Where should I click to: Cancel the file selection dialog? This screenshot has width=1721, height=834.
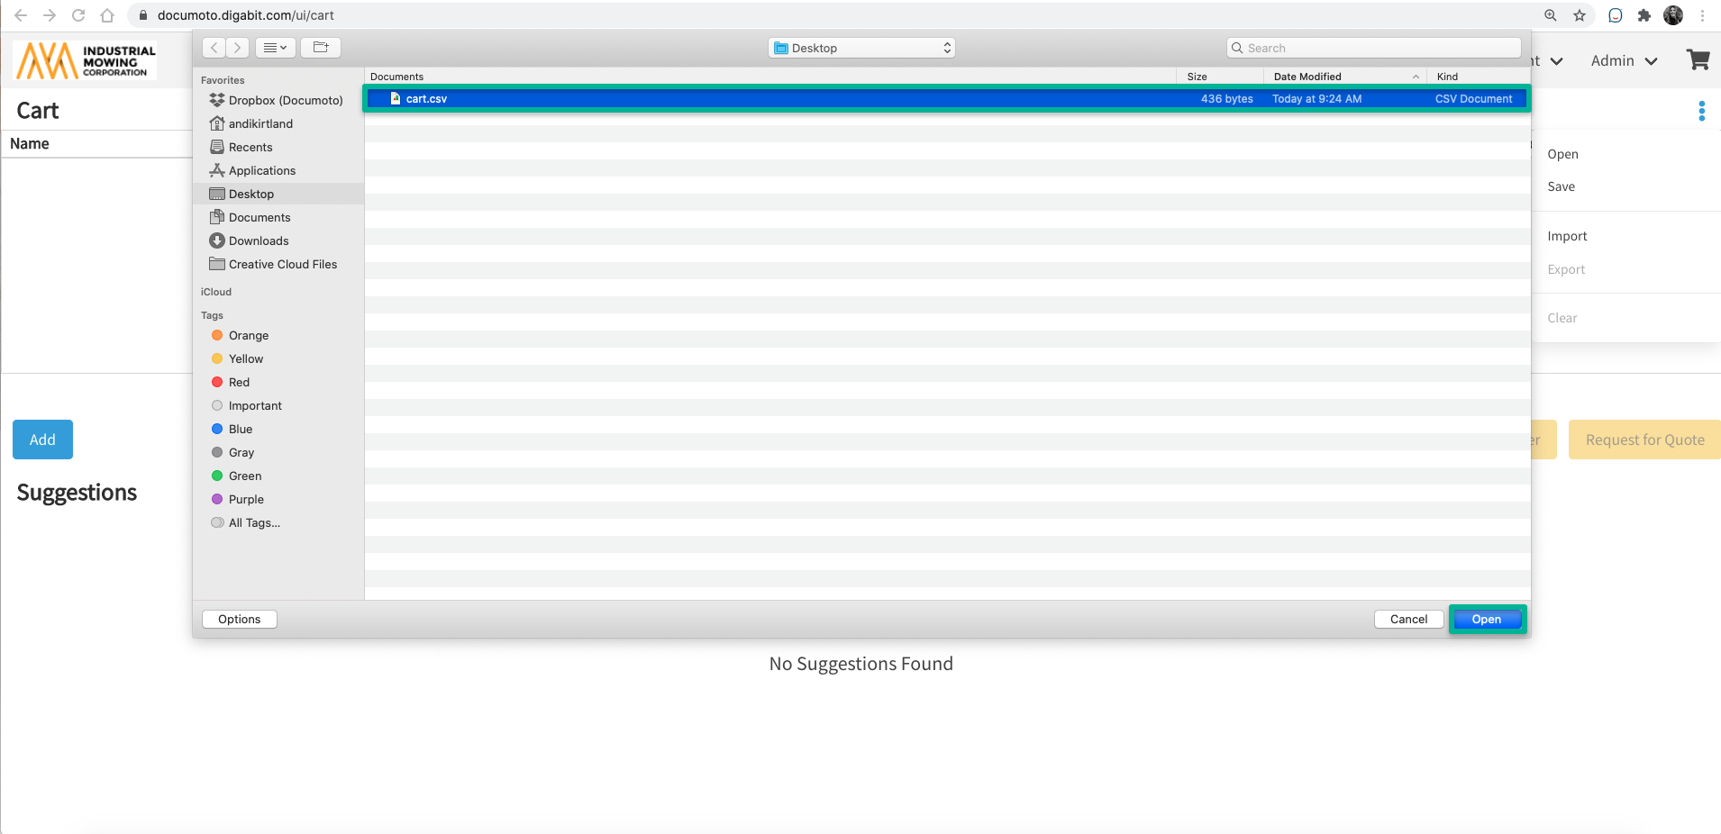(1407, 619)
